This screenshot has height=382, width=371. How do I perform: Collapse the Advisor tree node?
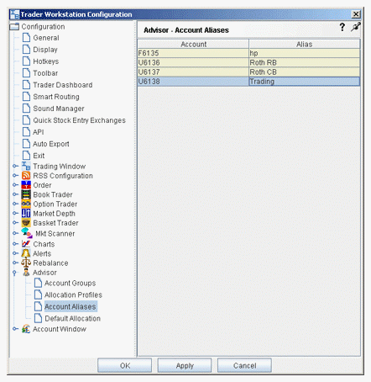click(14, 273)
